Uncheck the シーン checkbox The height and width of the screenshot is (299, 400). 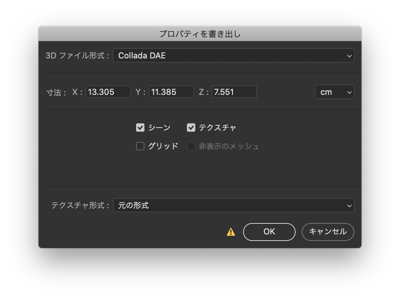140,128
